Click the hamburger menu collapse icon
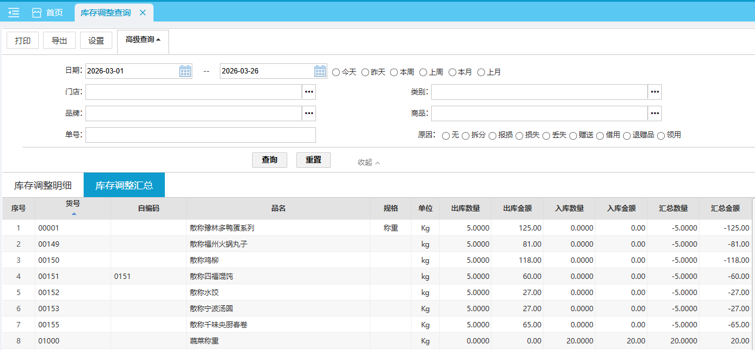Viewport: 755px width, 350px height. pyautogui.click(x=14, y=13)
